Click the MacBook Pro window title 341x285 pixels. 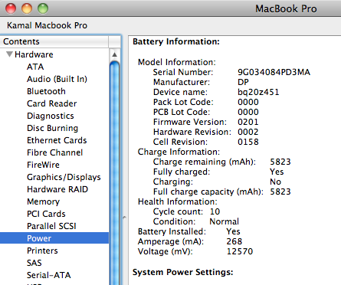tap(286, 9)
